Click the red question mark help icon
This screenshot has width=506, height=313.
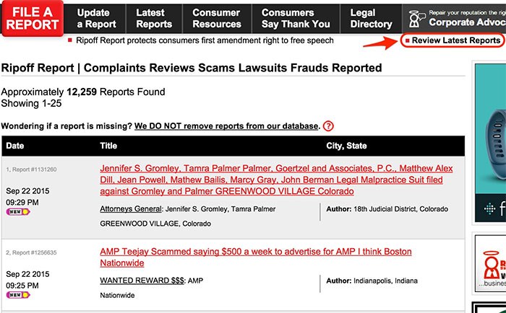click(x=328, y=126)
